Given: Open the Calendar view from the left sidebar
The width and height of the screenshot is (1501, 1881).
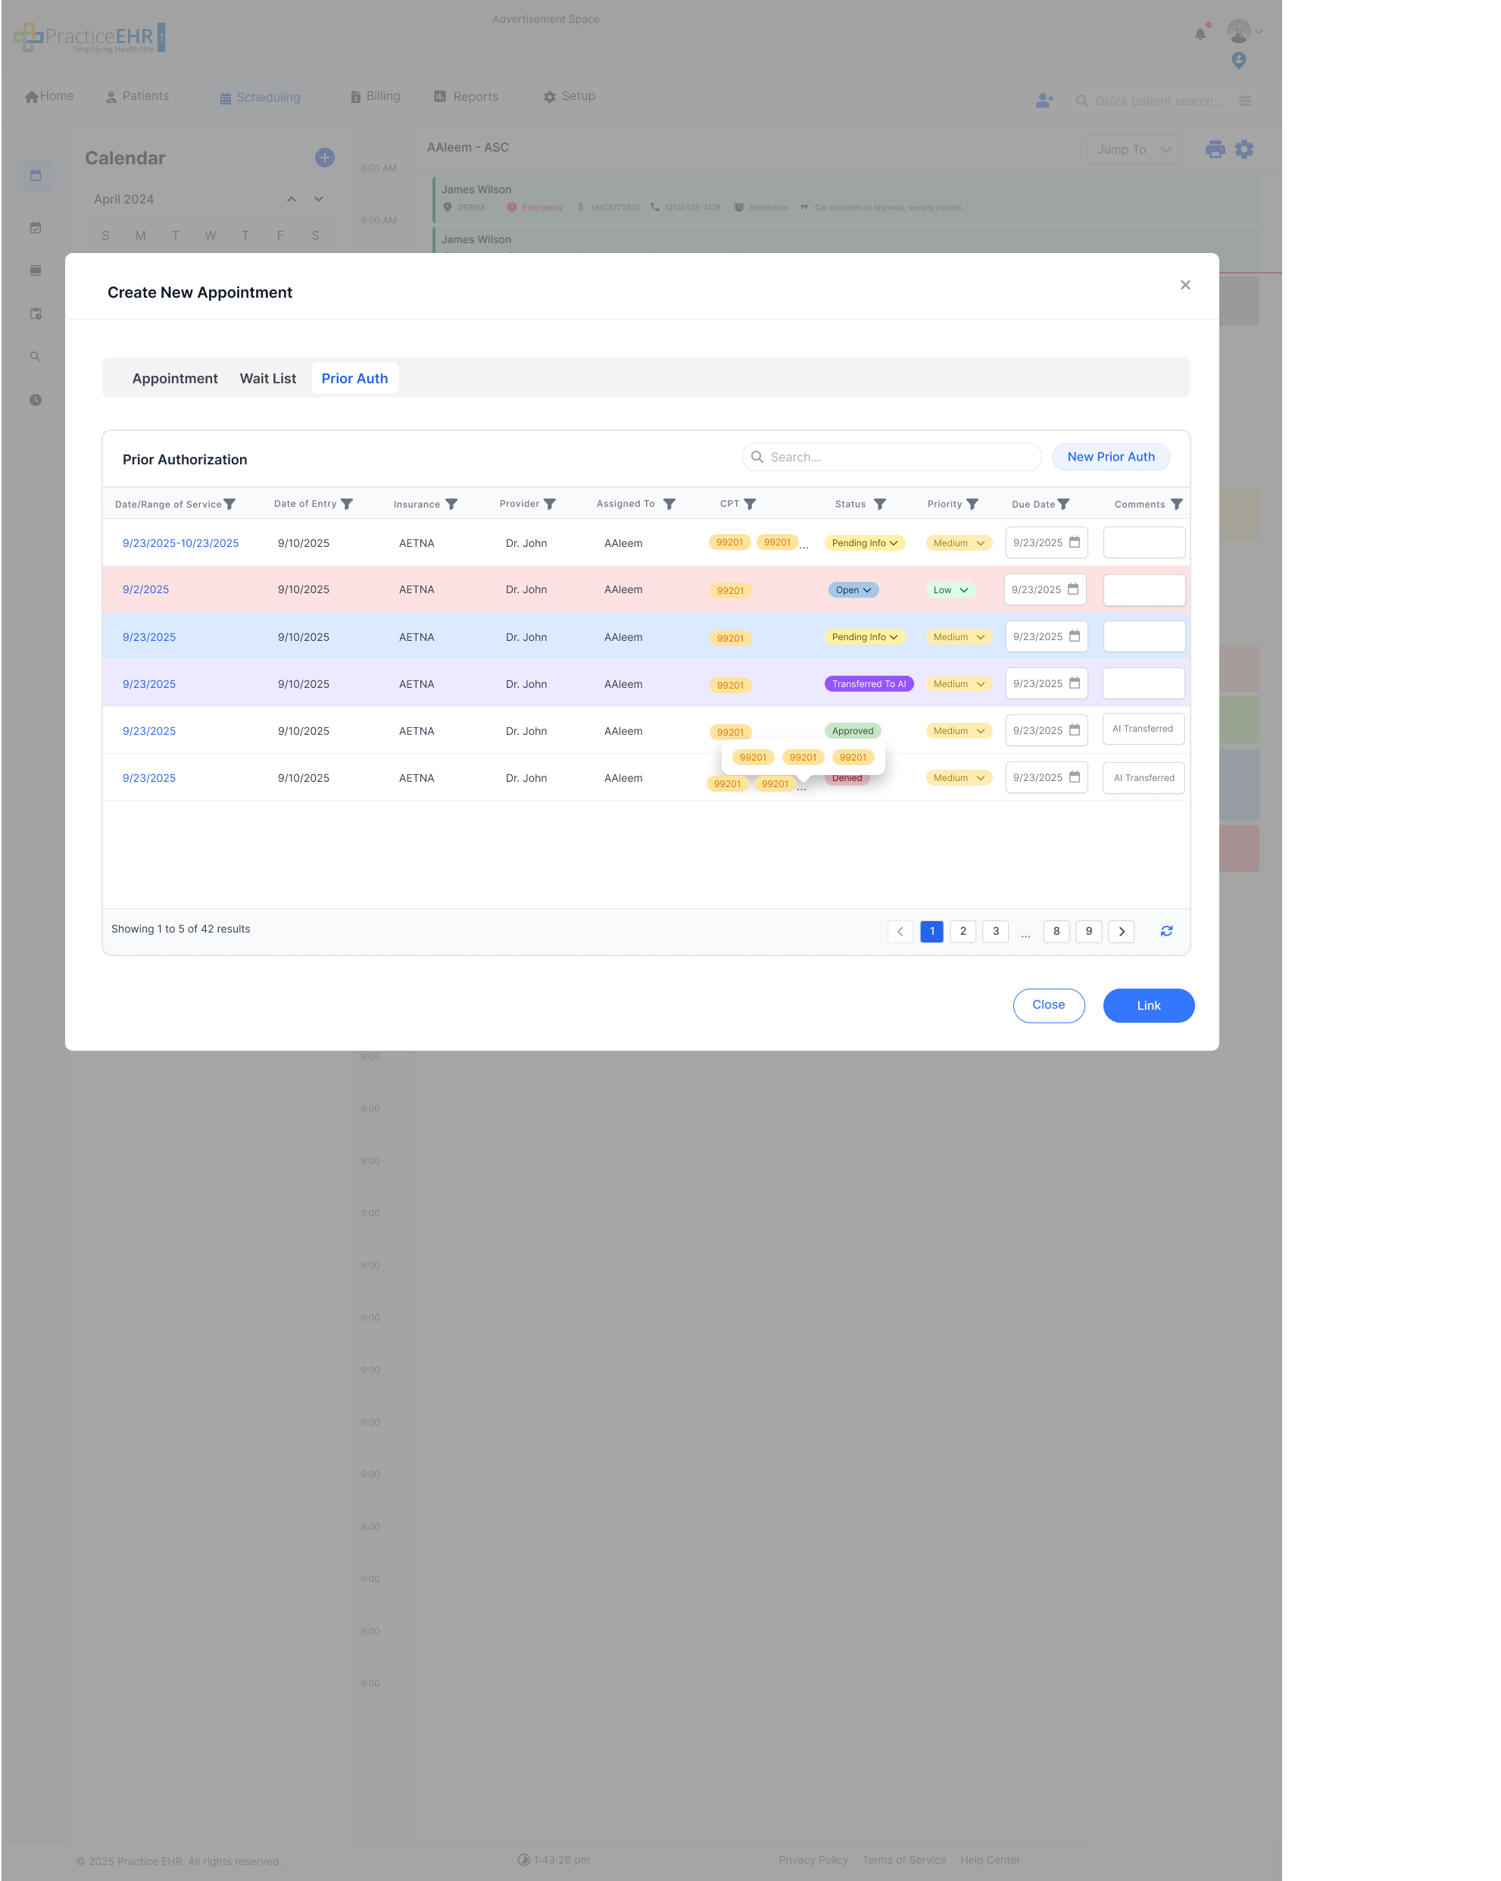Looking at the screenshot, I should pos(36,174).
